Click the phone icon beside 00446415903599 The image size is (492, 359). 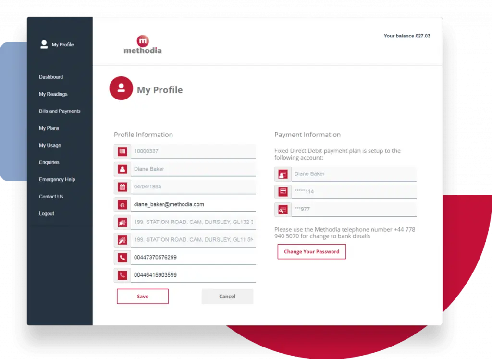pos(123,275)
